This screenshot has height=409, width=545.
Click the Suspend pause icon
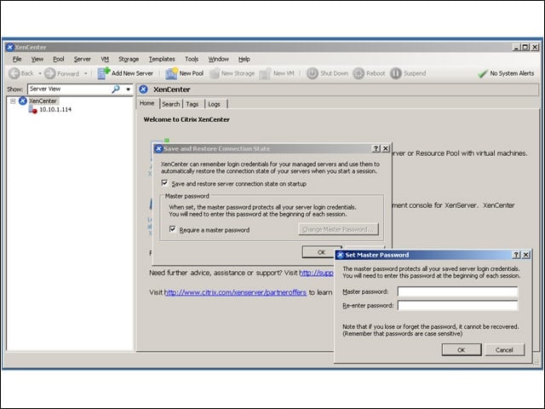[x=395, y=73]
